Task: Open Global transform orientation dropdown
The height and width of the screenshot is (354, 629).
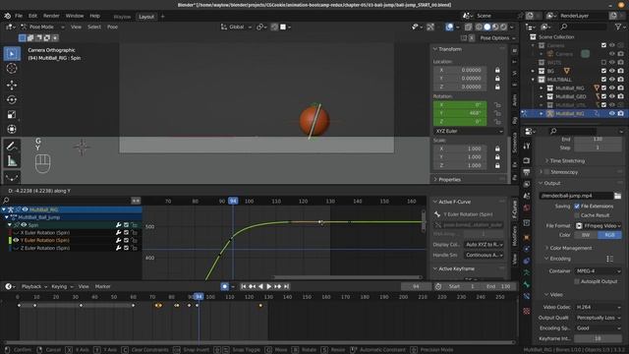Action: point(236,27)
